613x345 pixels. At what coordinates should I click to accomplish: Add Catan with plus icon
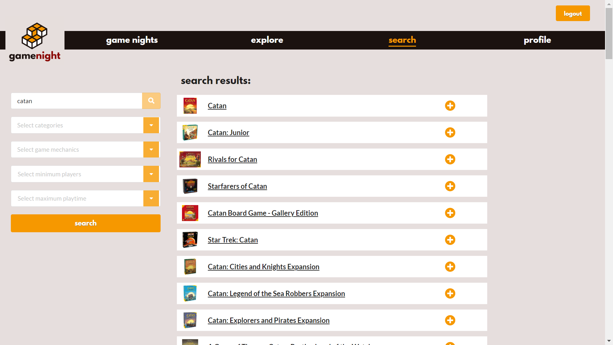(x=450, y=106)
